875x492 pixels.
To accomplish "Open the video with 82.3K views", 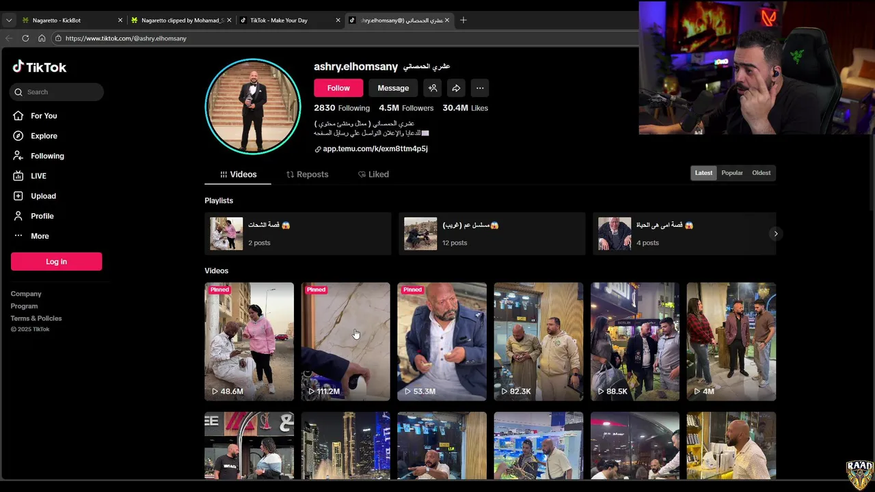I will tap(539, 342).
